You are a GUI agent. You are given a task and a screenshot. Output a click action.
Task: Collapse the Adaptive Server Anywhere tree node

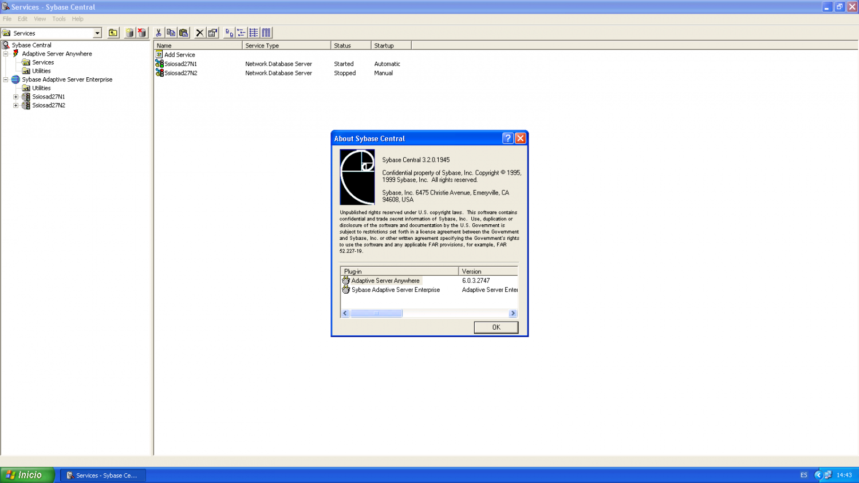(x=6, y=53)
